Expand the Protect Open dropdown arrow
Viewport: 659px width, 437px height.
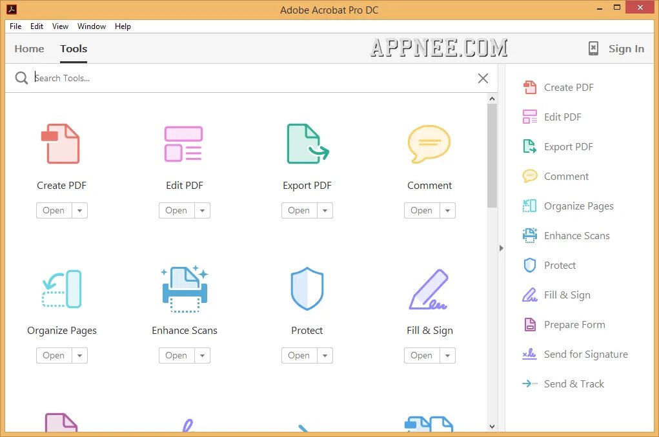325,356
